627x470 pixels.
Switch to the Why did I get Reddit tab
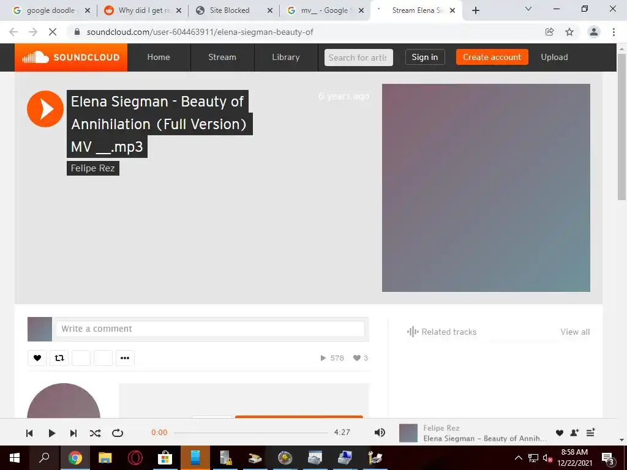pyautogui.click(x=141, y=10)
